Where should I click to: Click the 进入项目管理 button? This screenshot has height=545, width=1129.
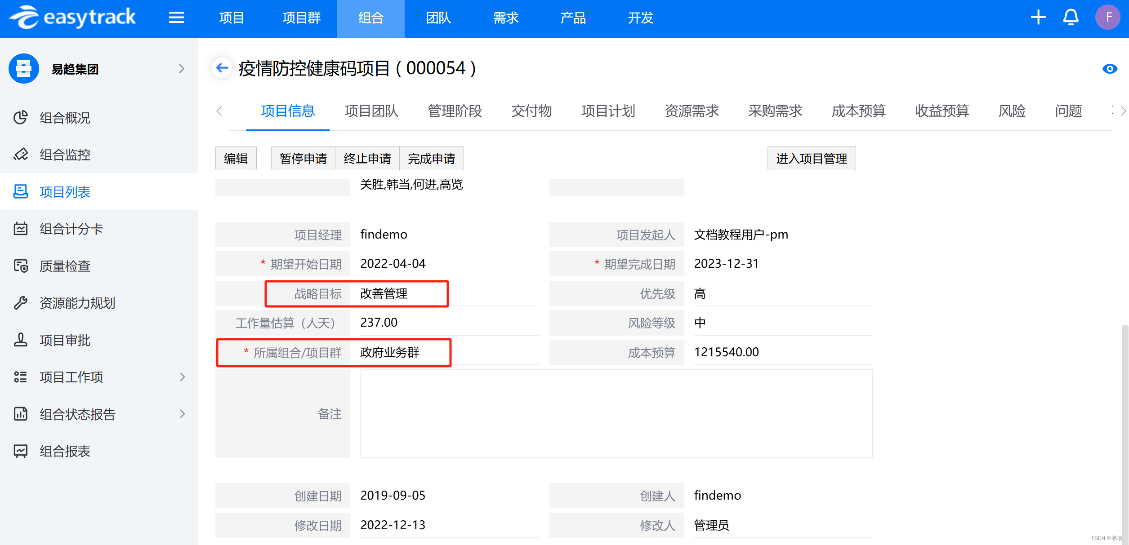[811, 158]
